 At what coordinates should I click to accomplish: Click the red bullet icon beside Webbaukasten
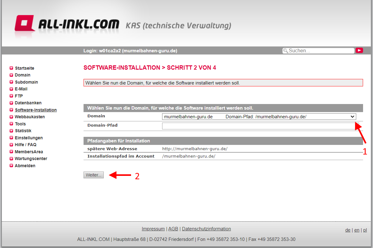coord(11,117)
